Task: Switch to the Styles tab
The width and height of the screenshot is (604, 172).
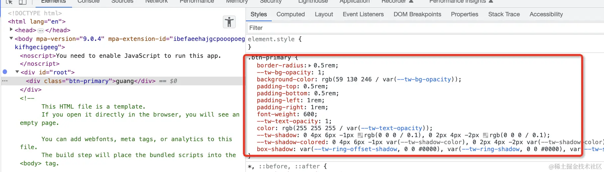Action: [x=259, y=14]
